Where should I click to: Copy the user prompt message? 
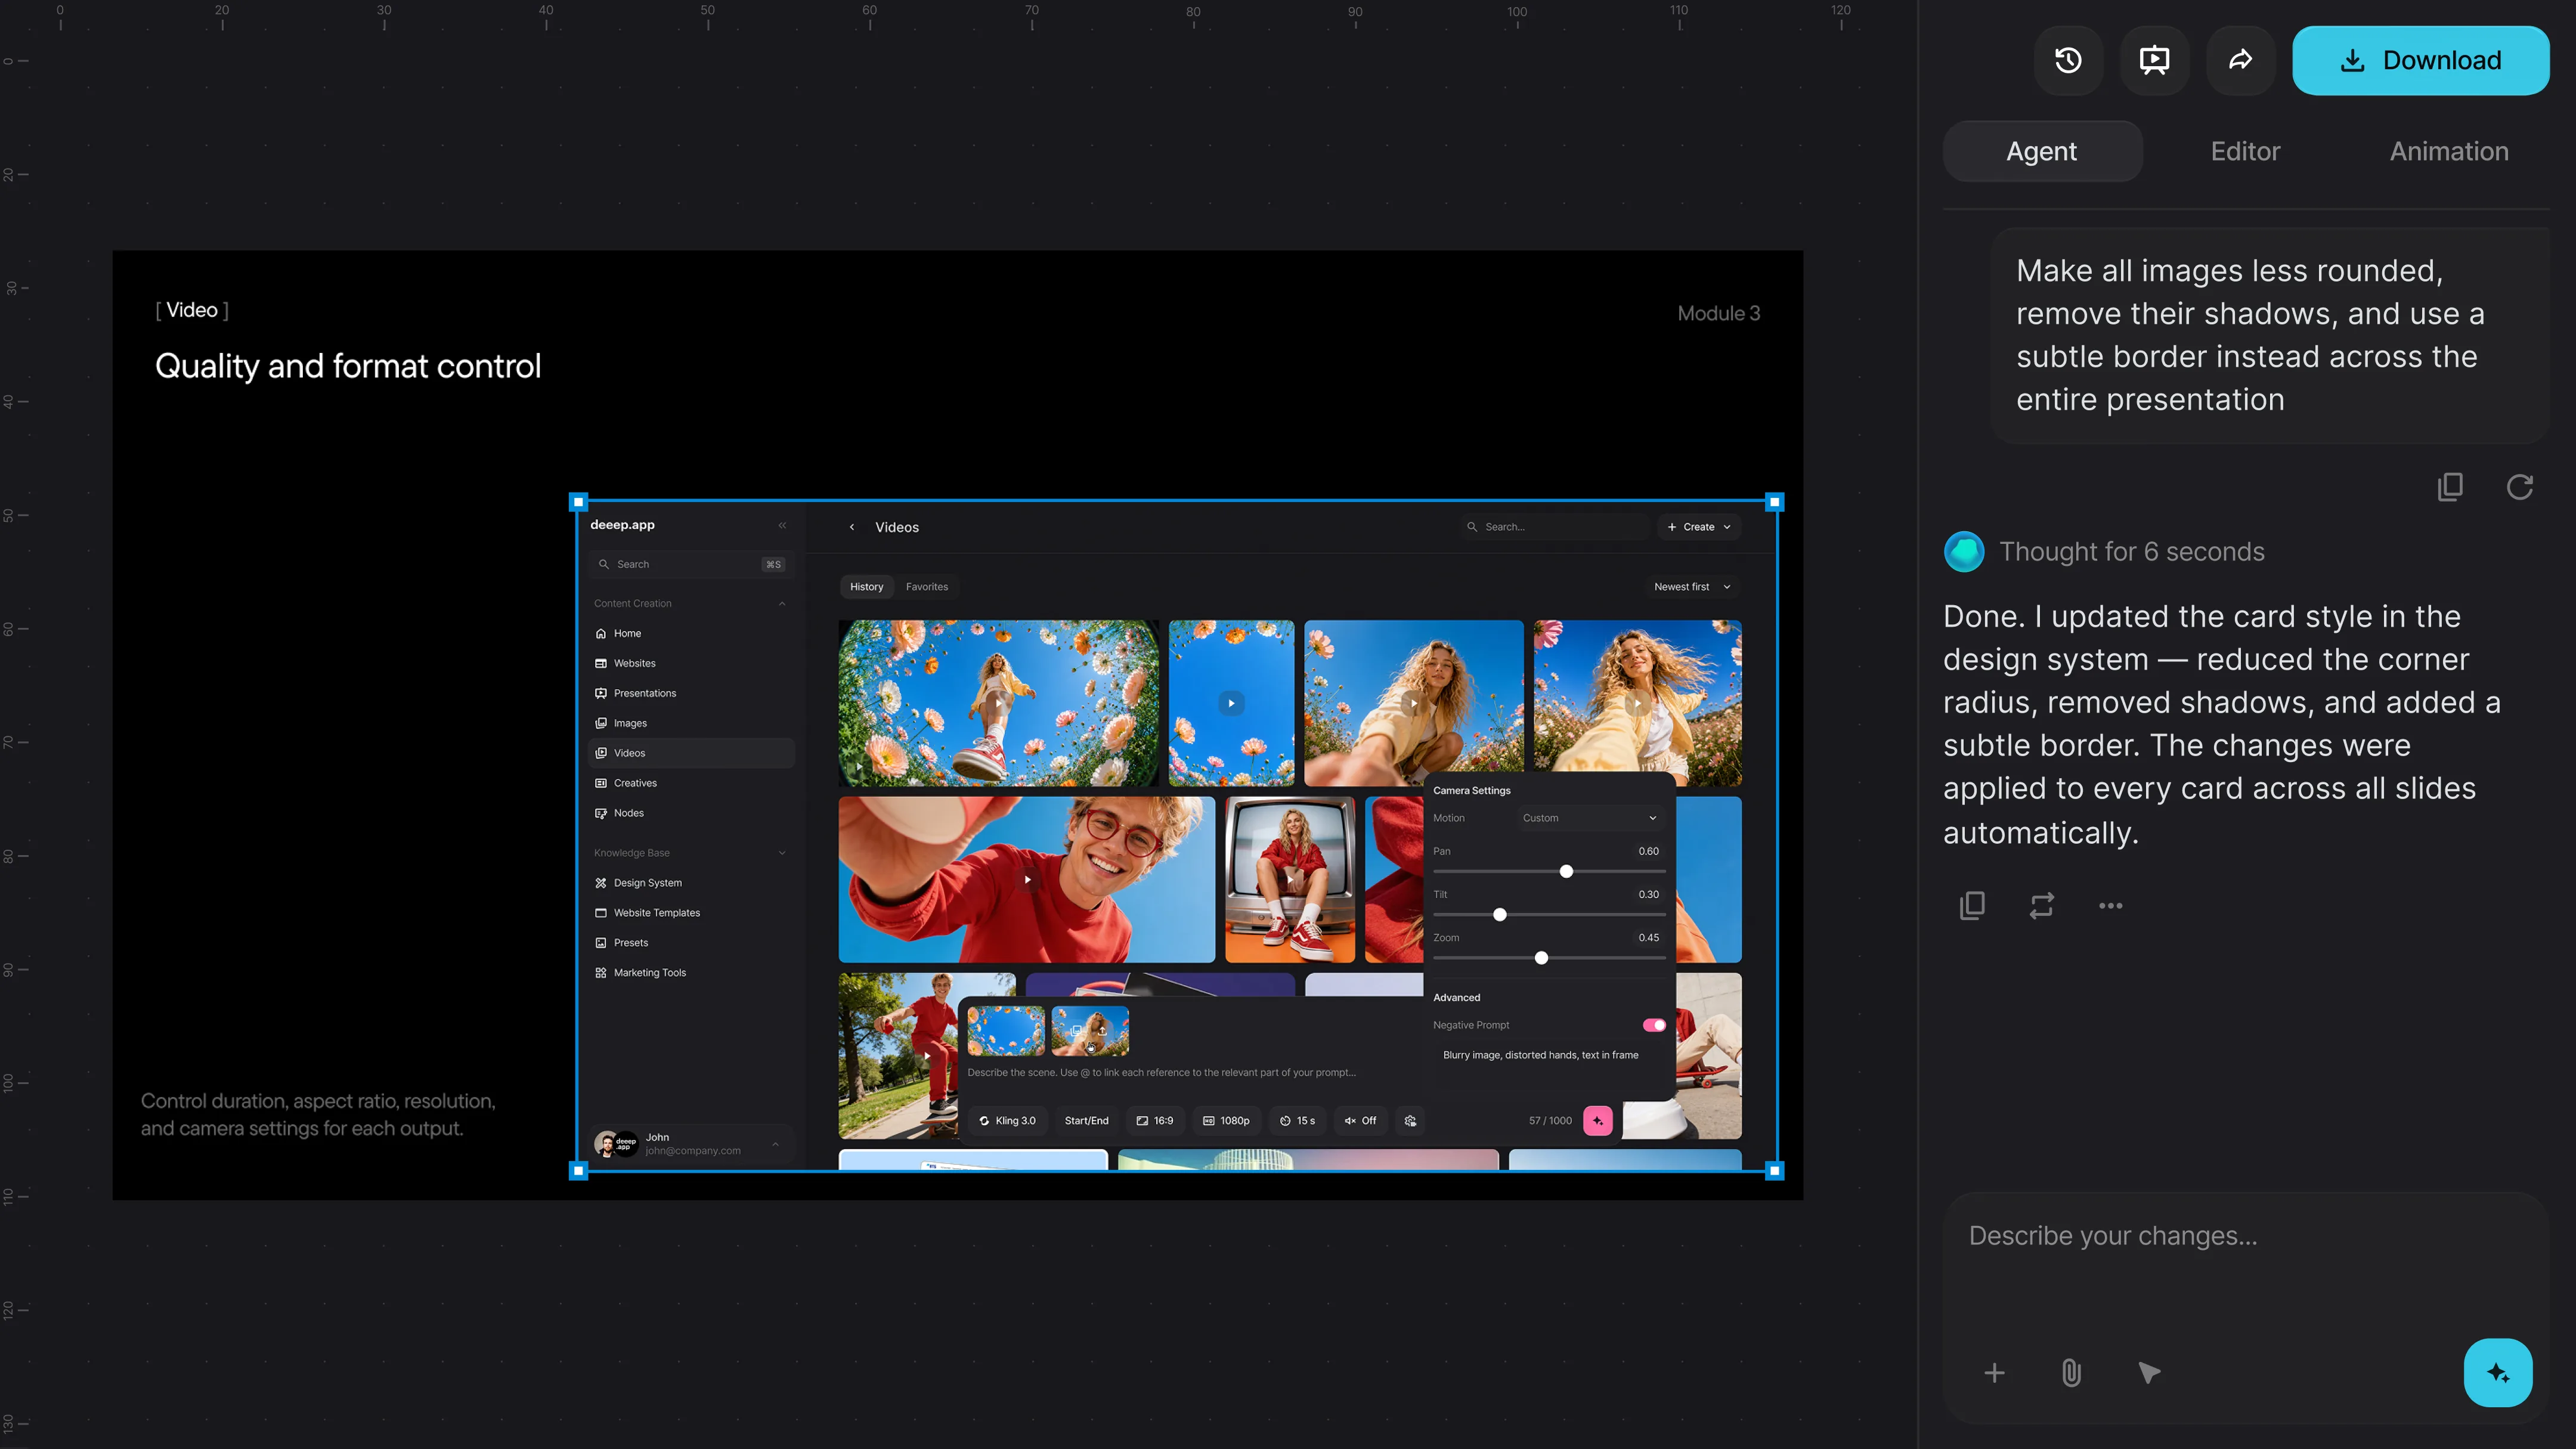pyautogui.click(x=2450, y=487)
